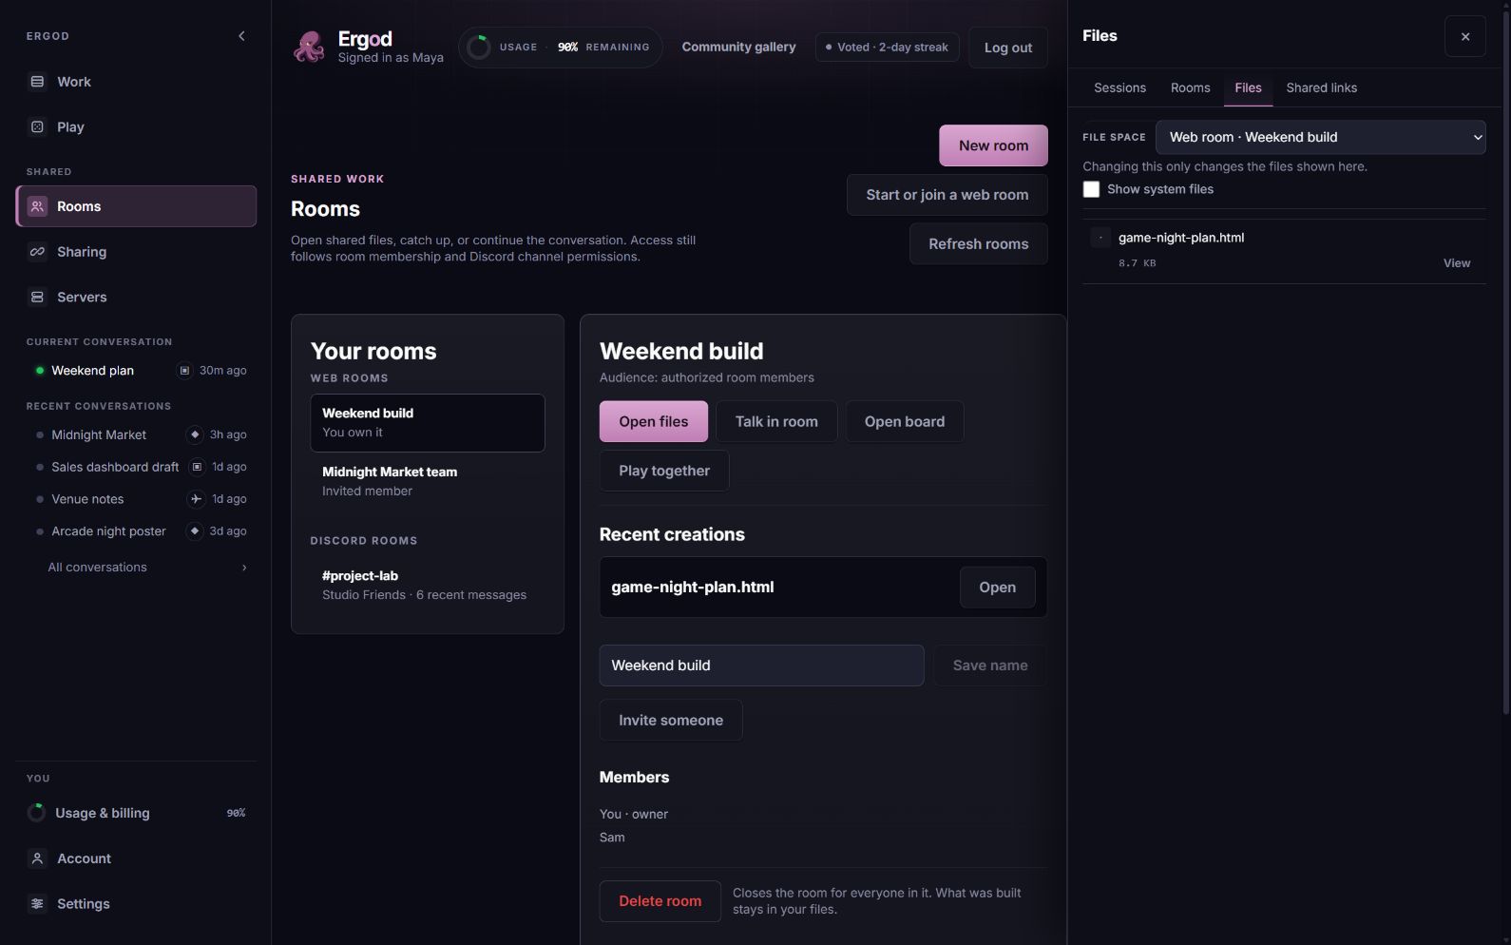1511x945 pixels.
Task: Expand All conversations list
Action: pos(147,568)
